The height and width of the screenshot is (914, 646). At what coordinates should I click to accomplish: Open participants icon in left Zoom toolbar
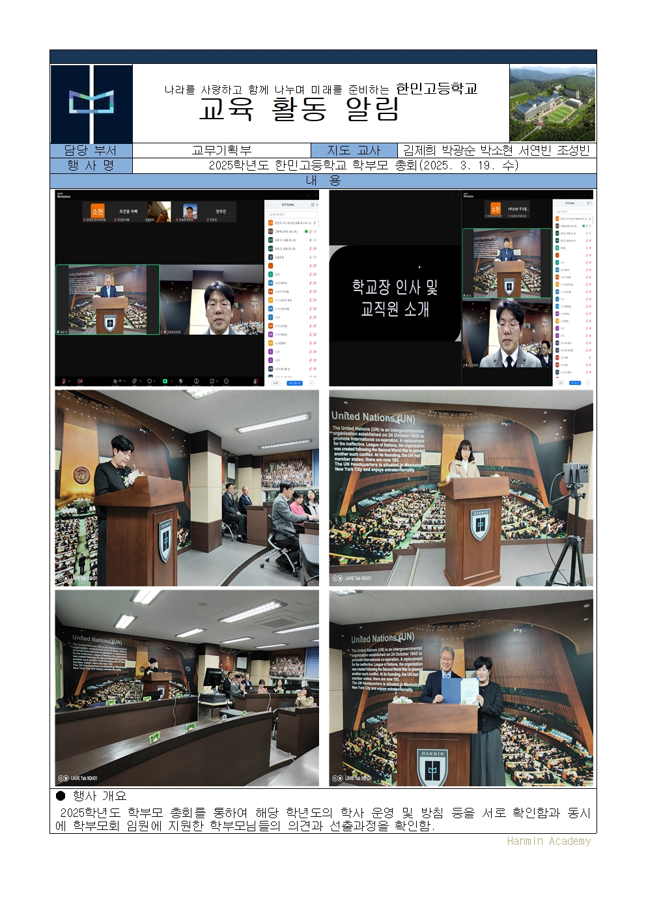(115, 381)
